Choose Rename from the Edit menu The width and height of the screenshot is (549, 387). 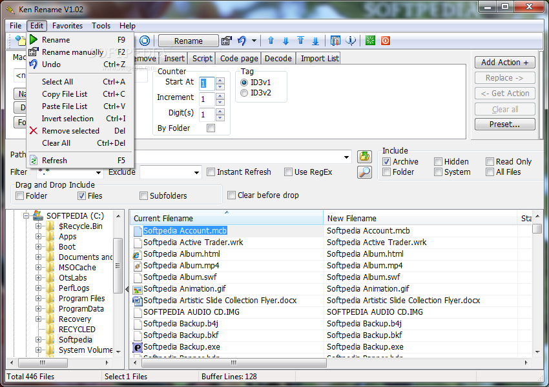80,40
